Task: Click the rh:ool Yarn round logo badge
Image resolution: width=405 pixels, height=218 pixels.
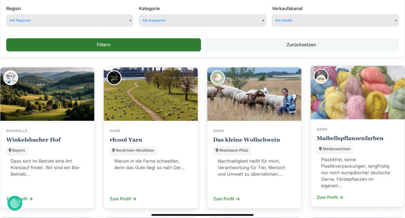Action: point(114,78)
